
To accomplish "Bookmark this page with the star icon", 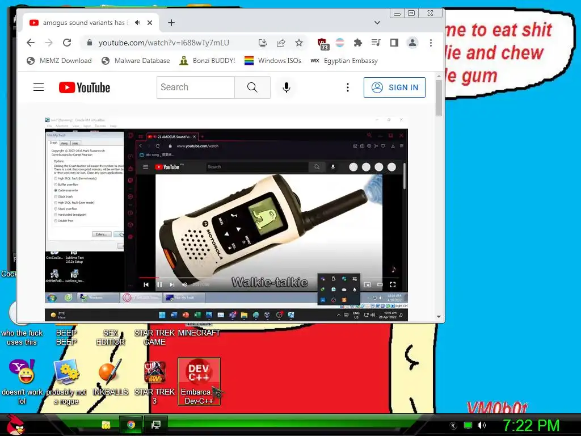I will tap(299, 43).
